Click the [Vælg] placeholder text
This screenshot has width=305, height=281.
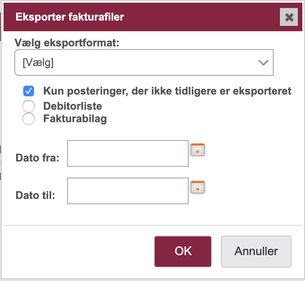point(38,63)
